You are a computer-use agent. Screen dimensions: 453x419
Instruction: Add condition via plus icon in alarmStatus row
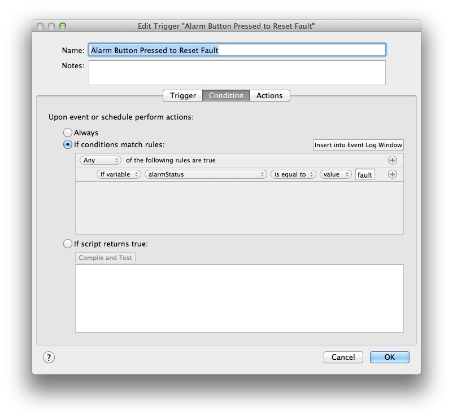click(392, 174)
